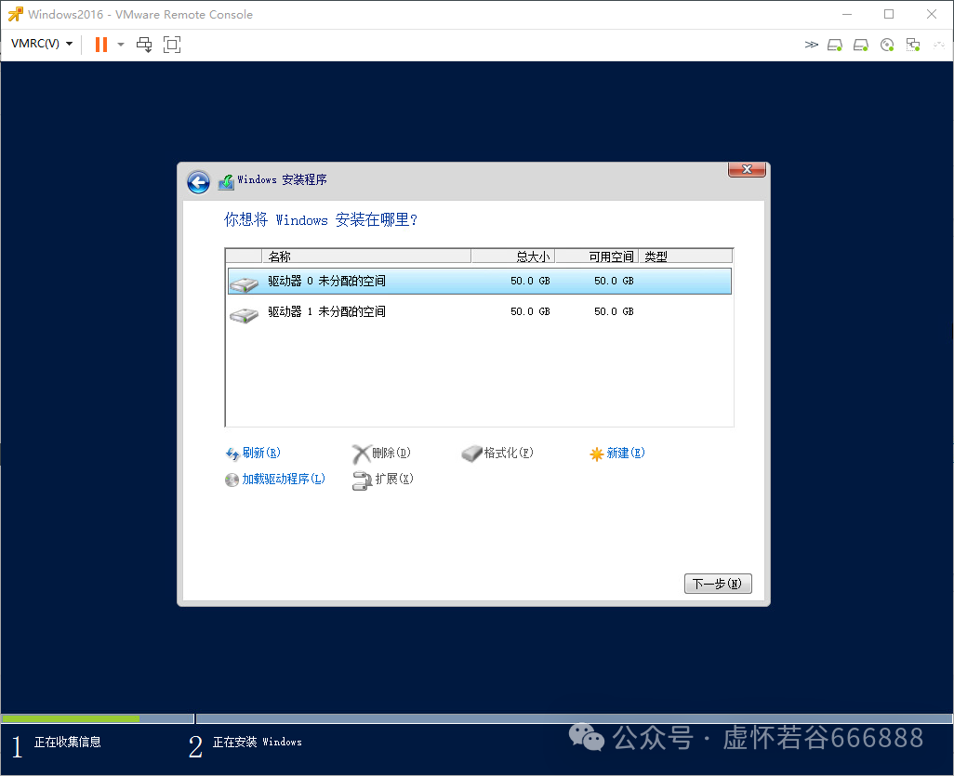This screenshot has width=954, height=776.
Task: Click the load driver disc icon
Action: (x=232, y=480)
